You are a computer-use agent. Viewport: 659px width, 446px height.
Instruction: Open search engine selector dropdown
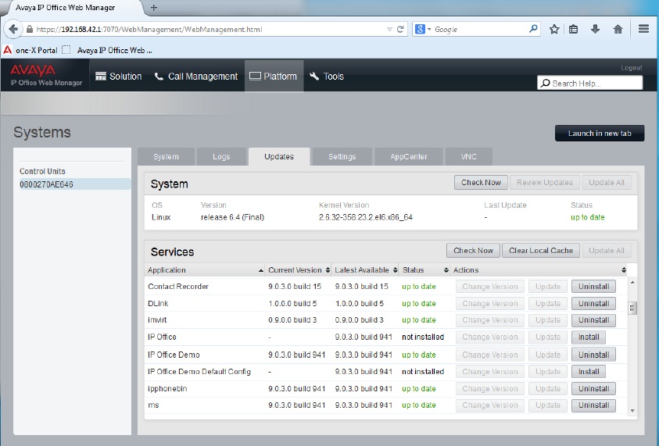tap(423, 29)
